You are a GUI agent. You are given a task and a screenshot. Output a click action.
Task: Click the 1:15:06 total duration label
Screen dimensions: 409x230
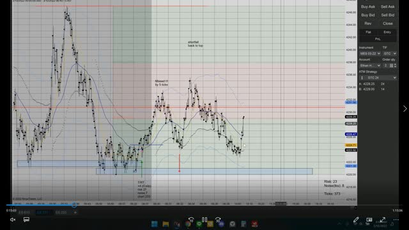tap(397, 210)
